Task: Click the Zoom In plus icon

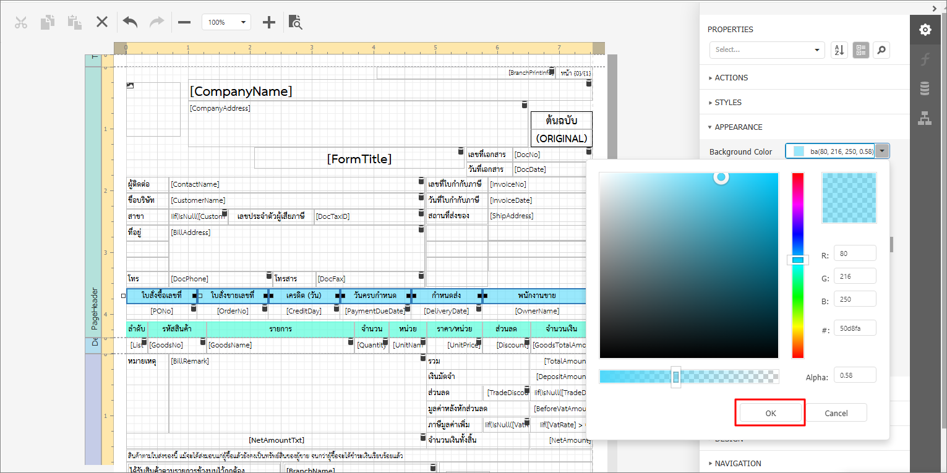Action: 268,22
